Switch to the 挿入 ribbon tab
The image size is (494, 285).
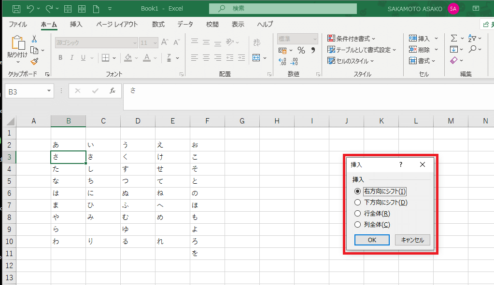[x=76, y=24]
